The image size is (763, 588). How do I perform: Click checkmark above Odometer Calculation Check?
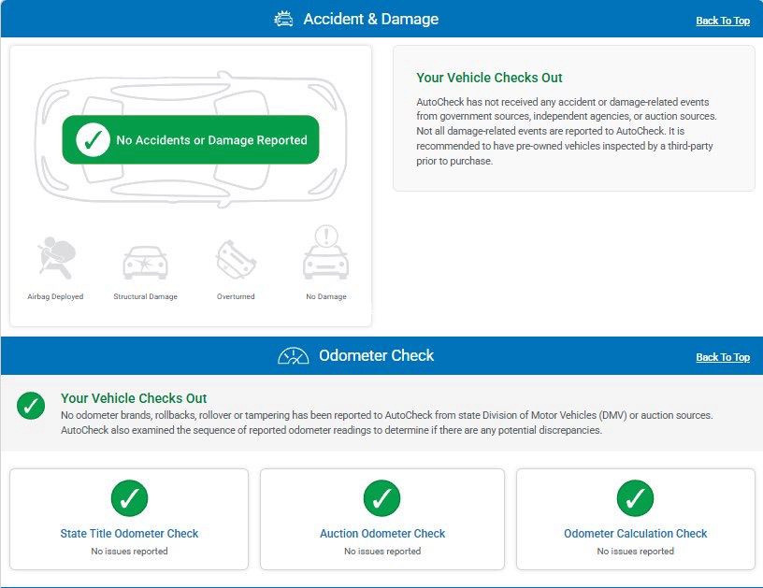click(x=635, y=498)
